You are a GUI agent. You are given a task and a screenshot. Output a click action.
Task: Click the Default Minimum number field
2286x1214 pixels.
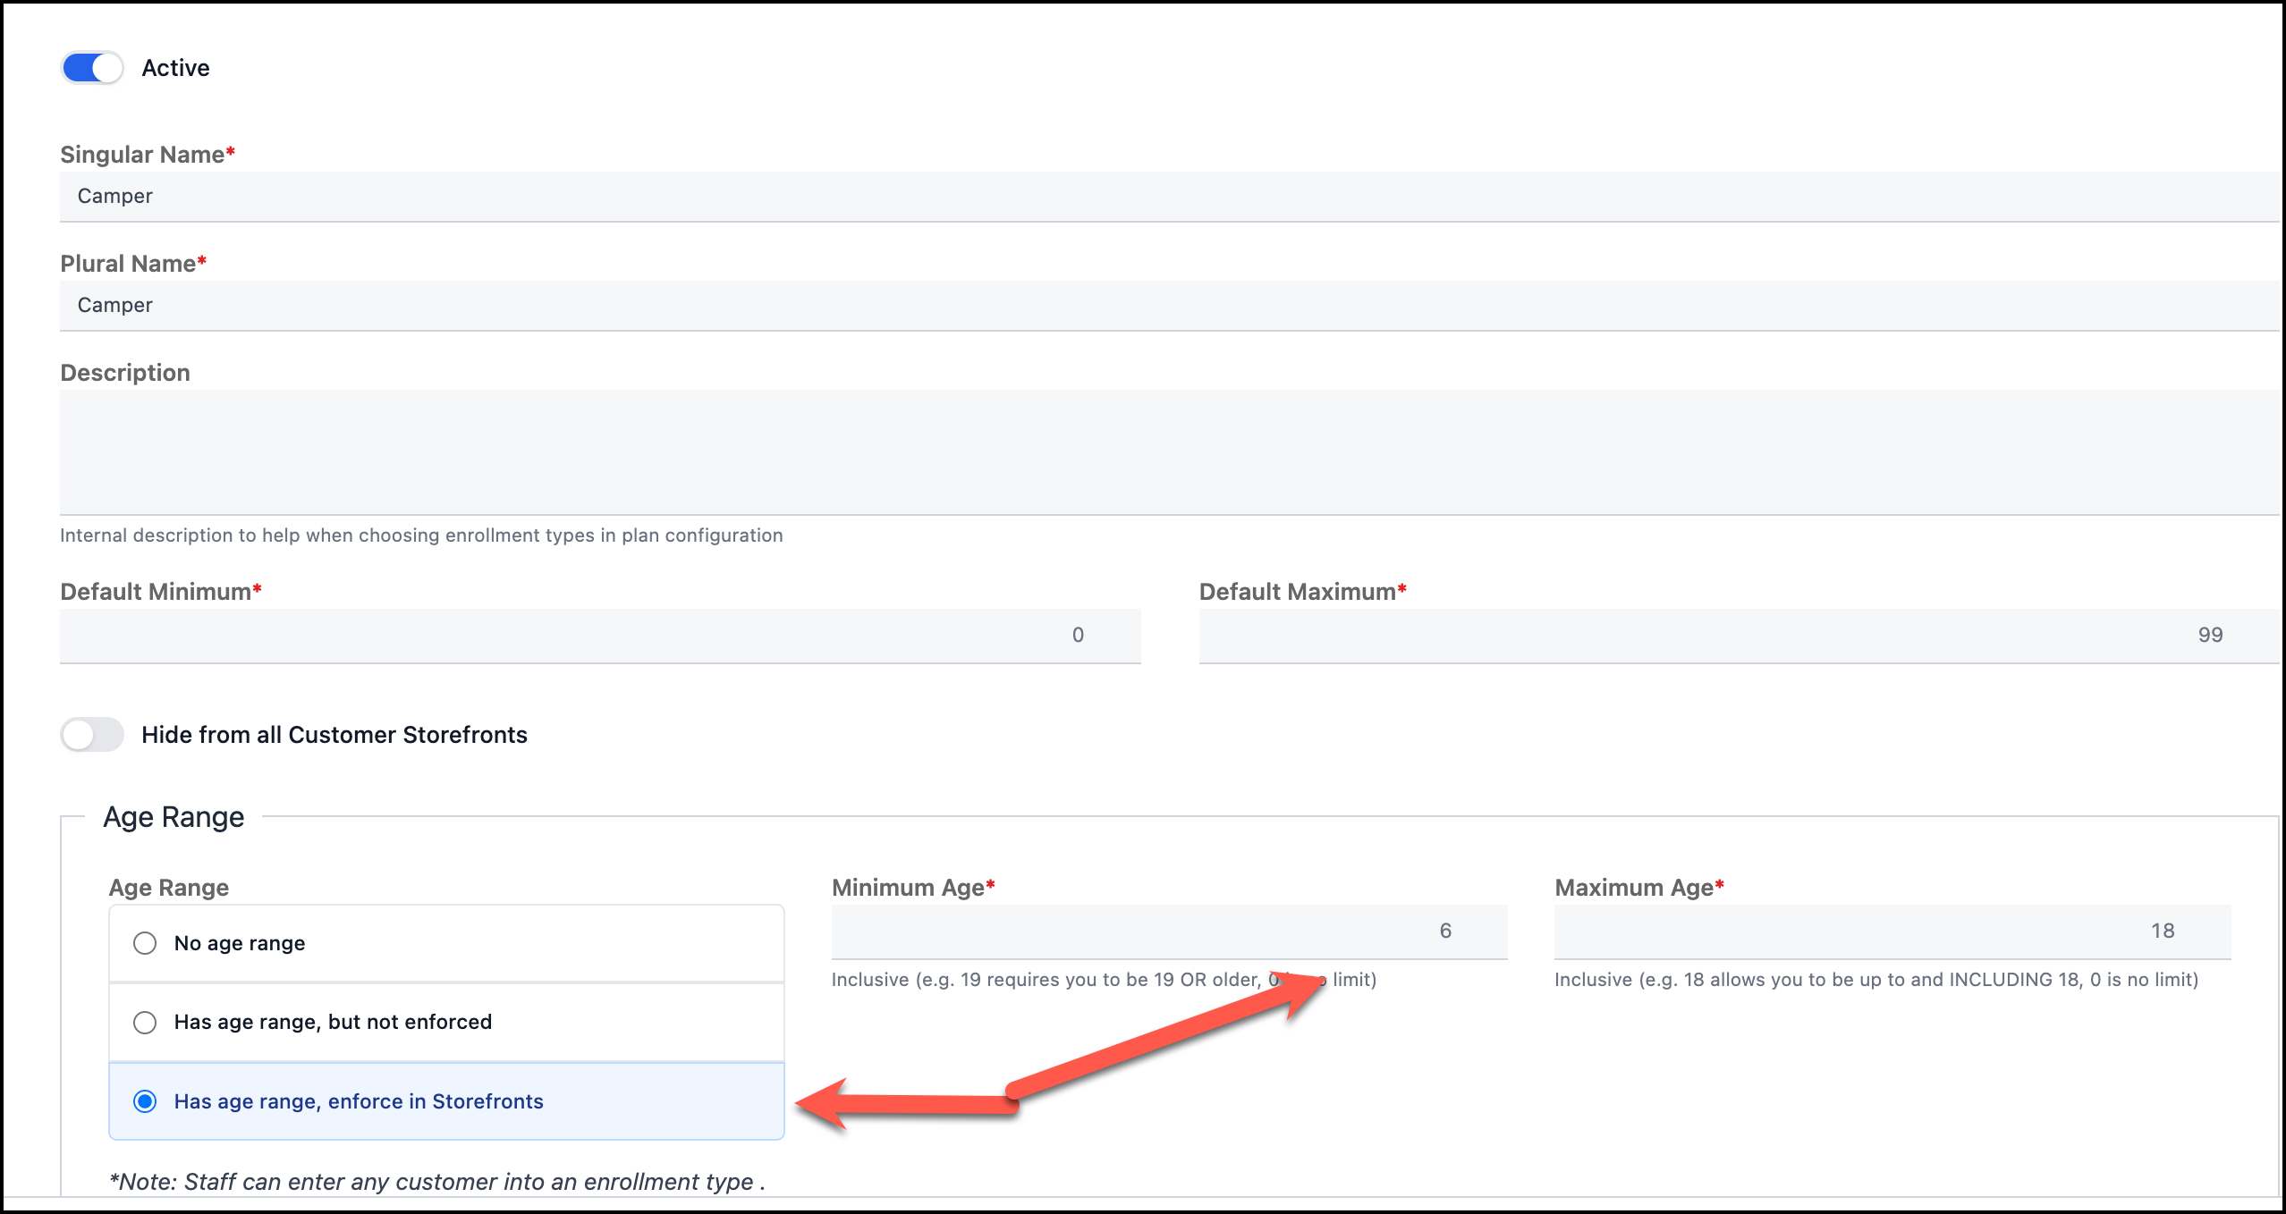click(599, 636)
